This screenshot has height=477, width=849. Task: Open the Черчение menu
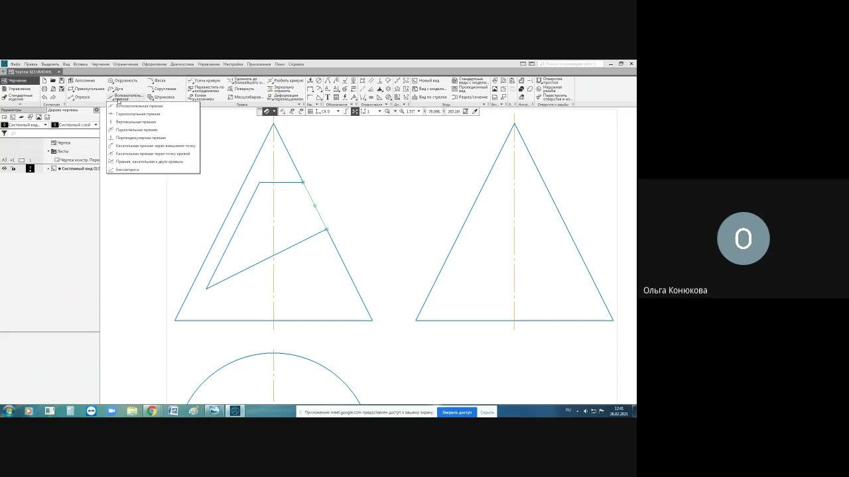(100, 64)
